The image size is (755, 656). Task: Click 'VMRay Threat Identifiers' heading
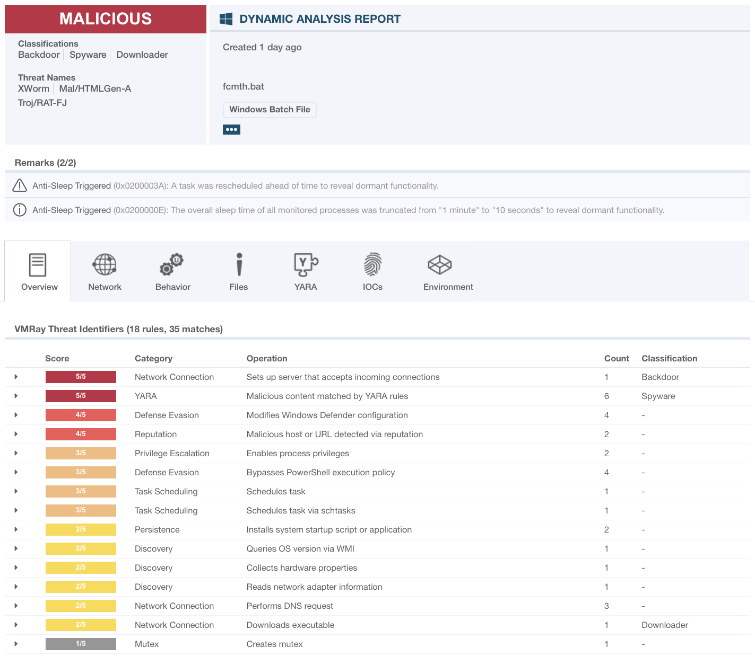118,329
